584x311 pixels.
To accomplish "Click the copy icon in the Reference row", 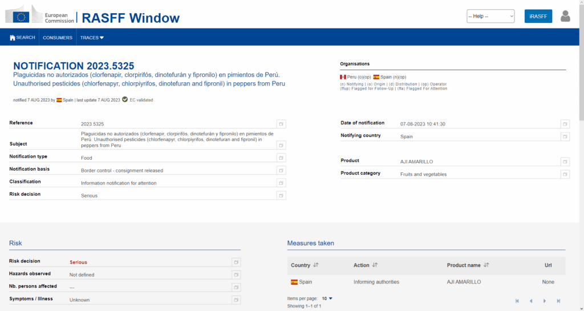I will [281, 124].
